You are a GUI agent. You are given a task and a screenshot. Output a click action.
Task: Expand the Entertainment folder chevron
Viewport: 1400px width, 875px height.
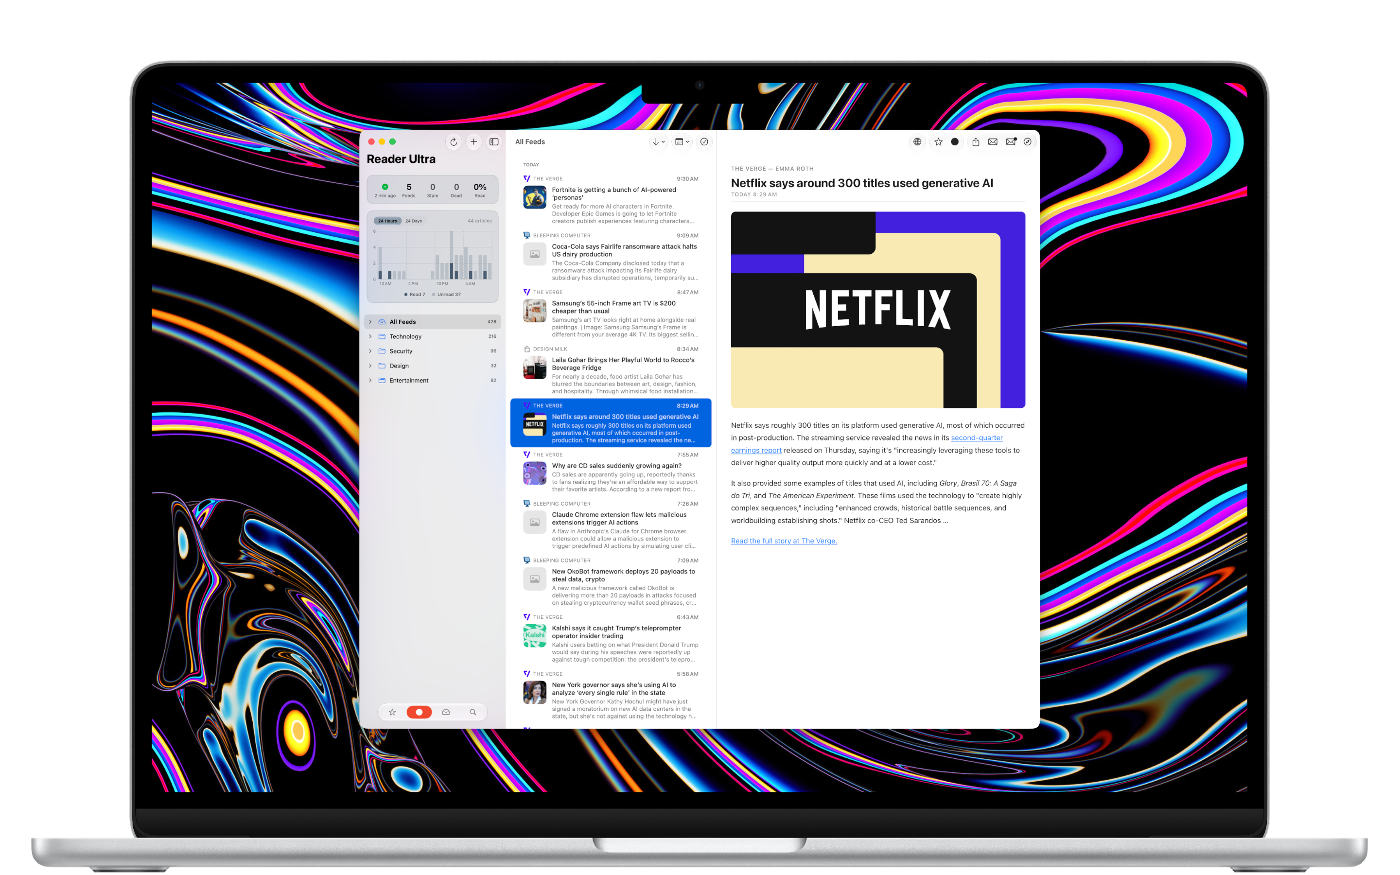[x=370, y=380]
